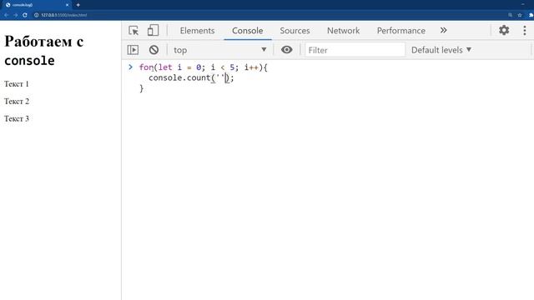The width and height of the screenshot is (534, 300).
Task: Open a new browser tab
Action: (x=78, y=5)
